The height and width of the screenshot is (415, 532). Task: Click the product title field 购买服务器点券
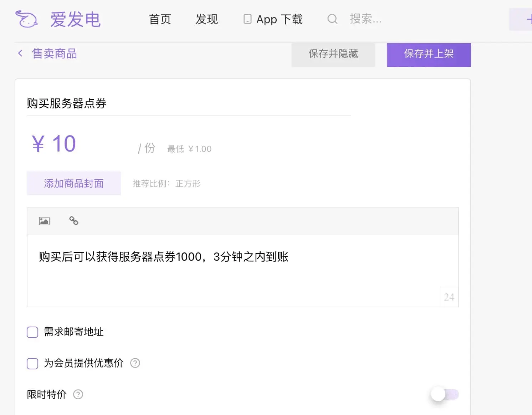(188, 104)
